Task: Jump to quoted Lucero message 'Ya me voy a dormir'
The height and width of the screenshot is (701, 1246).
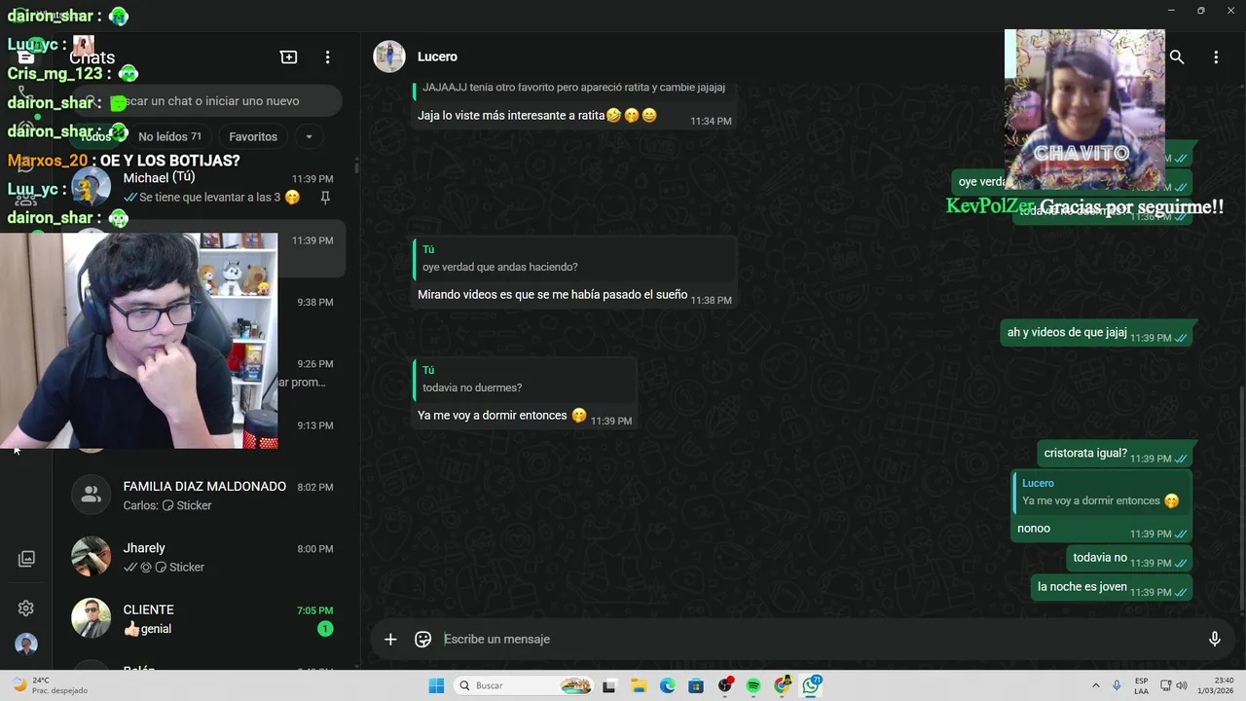Action: (x=1099, y=493)
